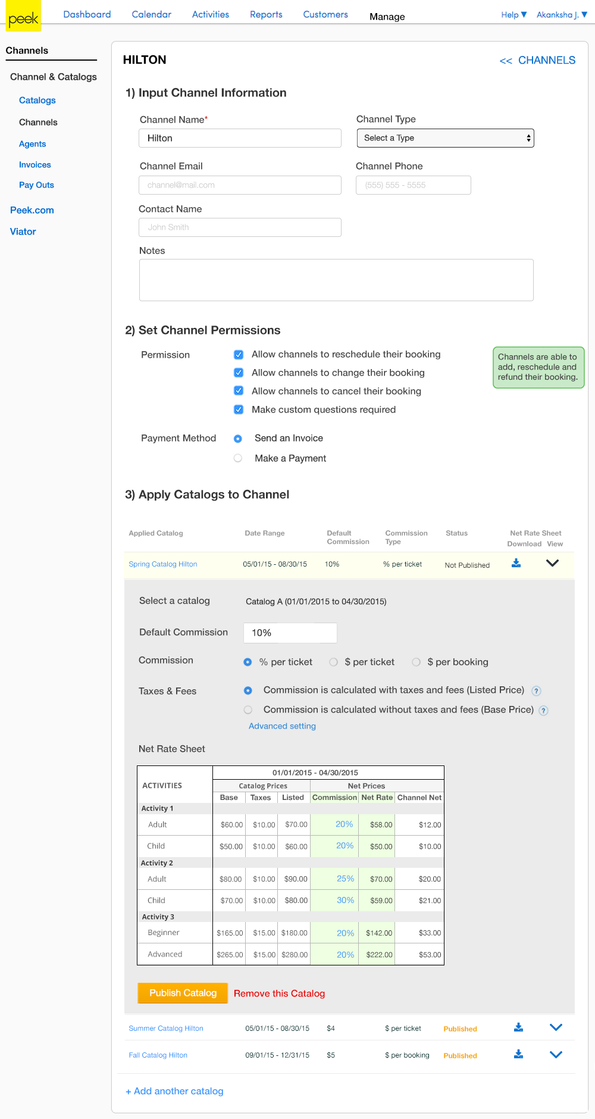Open Pay Outs in the sidebar
This screenshot has width=595, height=1119.
point(36,185)
